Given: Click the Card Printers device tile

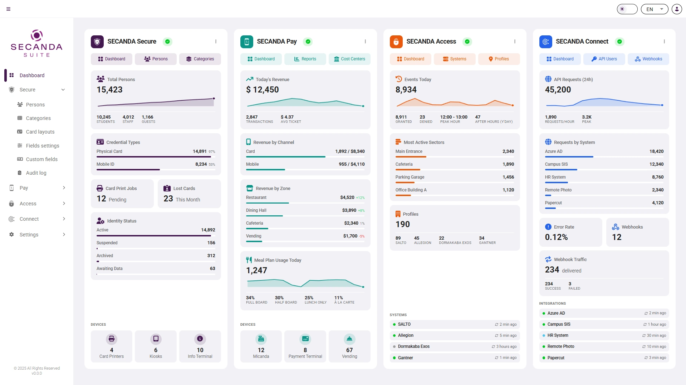Looking at the screenshot, I should click(112, 346).
